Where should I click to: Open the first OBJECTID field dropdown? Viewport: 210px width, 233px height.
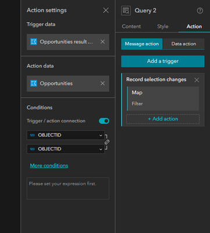(66, 135)
